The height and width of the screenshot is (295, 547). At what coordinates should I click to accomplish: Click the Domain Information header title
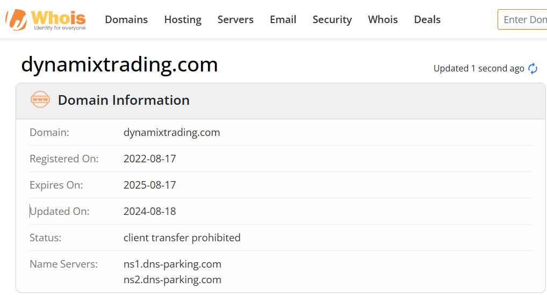[124, 100]
